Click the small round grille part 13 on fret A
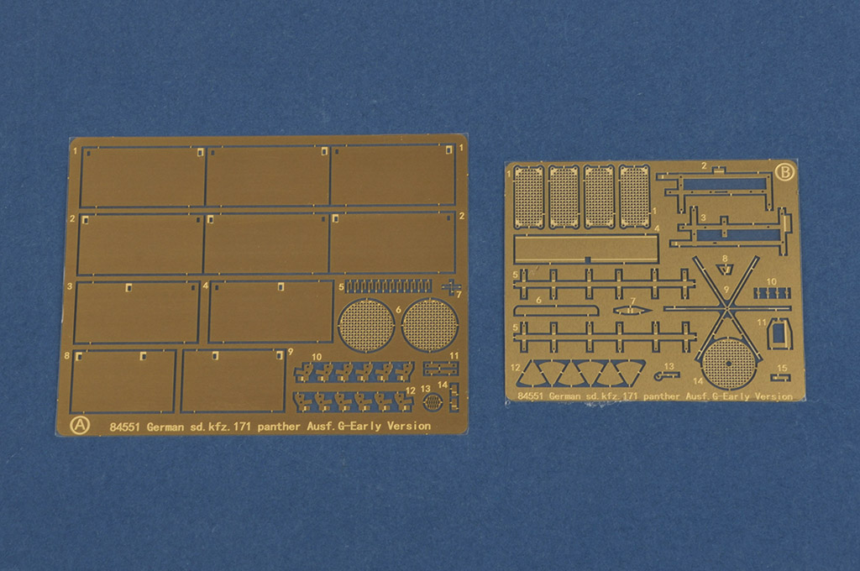Image resolution: width=860 pixels, height=571 pixels. click(433, 403)
